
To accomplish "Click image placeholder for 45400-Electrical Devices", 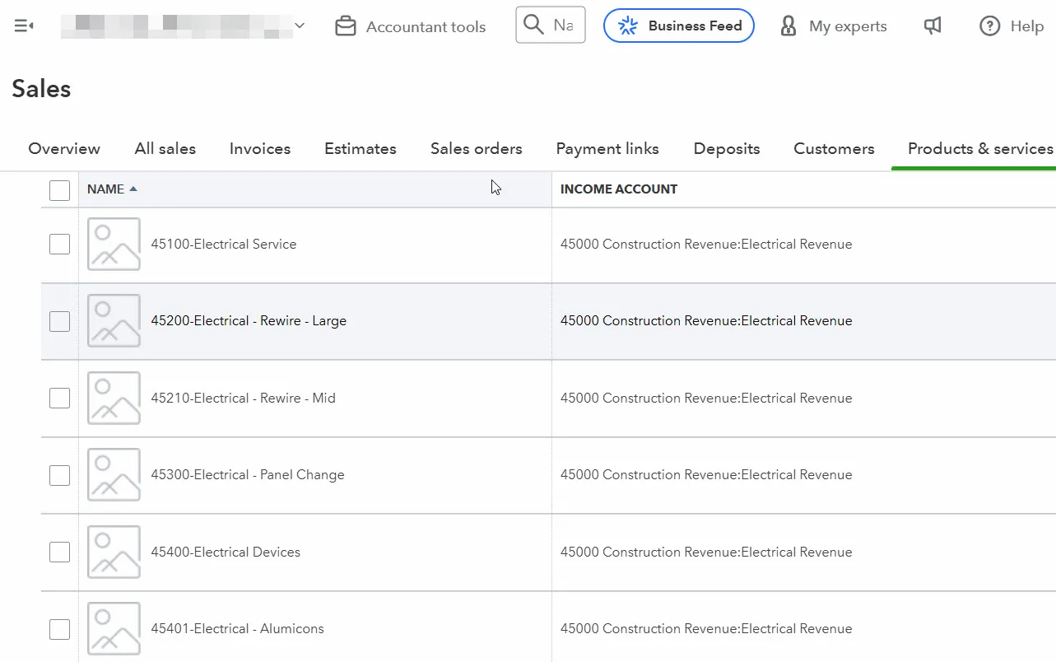I will pos(114,552).
